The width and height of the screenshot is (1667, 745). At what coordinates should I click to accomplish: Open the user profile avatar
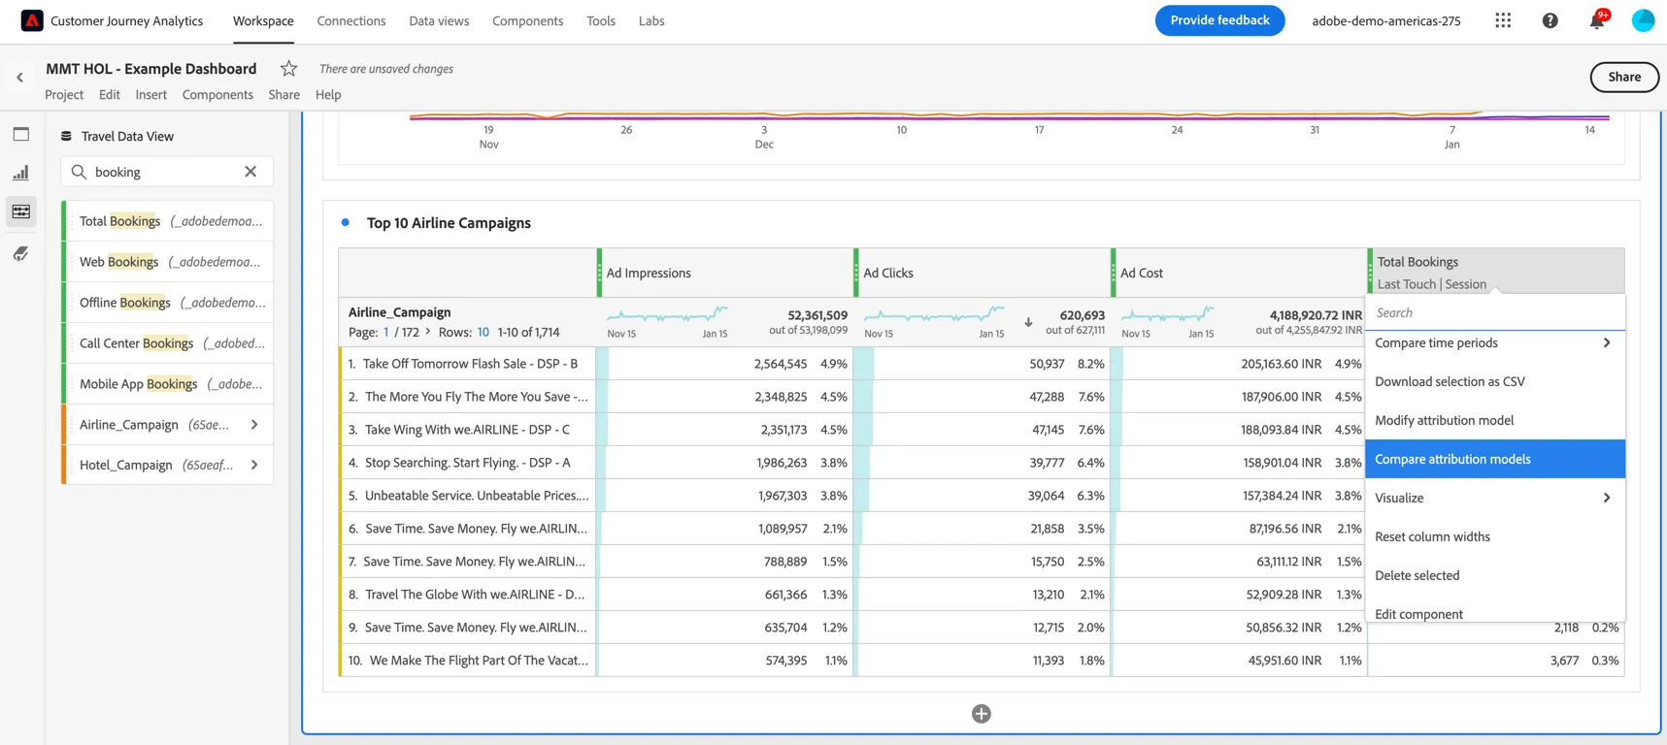point(1643,20)
